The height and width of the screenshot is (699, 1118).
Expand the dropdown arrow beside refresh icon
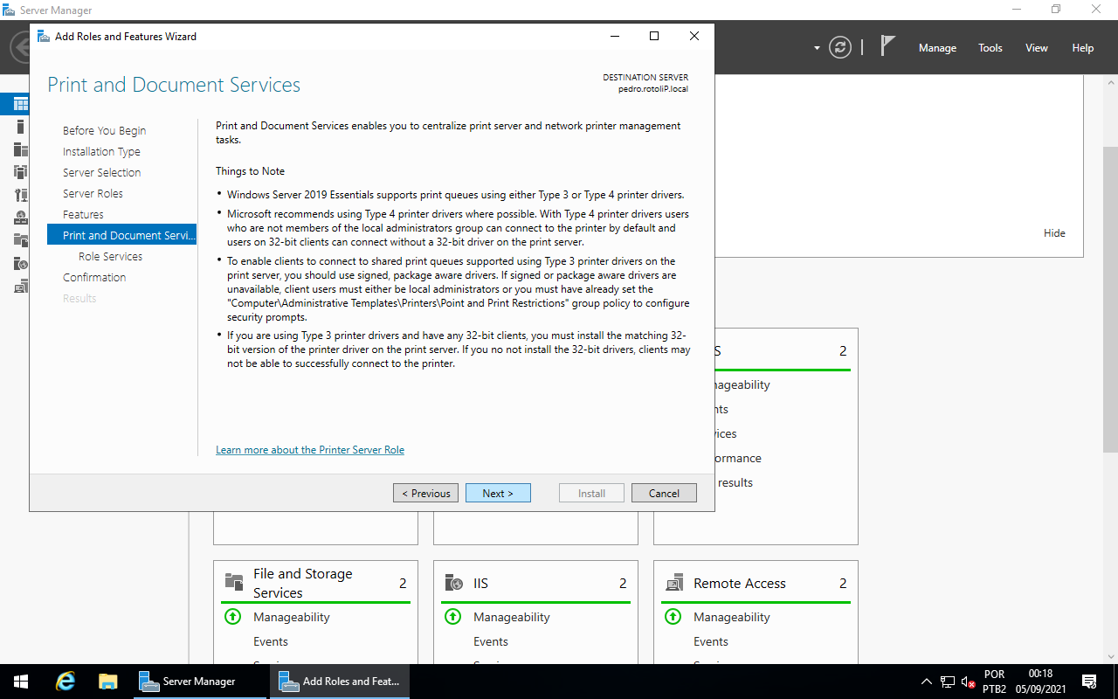coord(817,48)
